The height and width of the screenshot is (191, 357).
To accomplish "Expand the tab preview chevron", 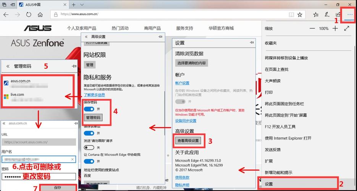I will pos(82,5).
